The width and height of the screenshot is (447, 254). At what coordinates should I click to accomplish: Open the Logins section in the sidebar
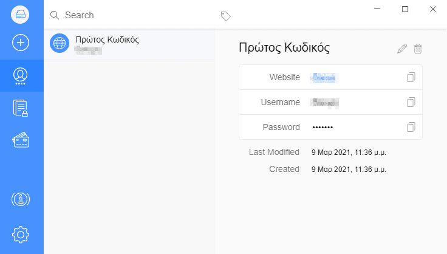(x=21, y=76)
